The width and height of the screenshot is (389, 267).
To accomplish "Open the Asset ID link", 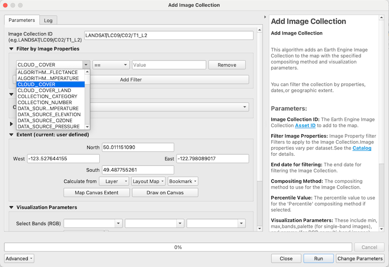I will 305,125.
